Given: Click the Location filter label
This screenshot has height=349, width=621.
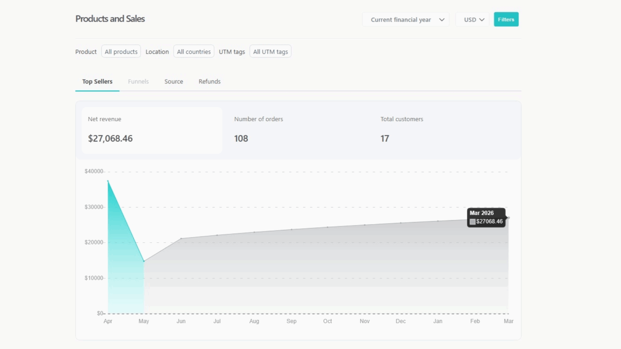Looking at the screenshot, I should coord(157,52).
